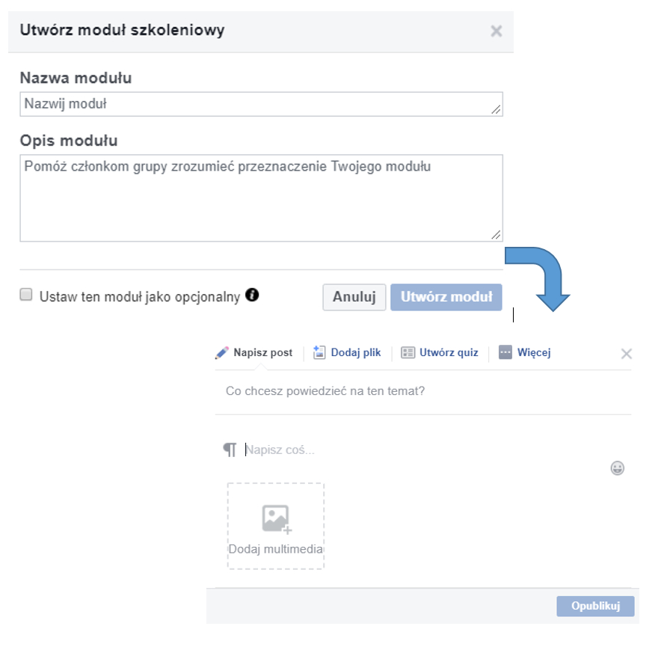
Task: Open the Utwórz quiz tab
Action: [440, 352]
